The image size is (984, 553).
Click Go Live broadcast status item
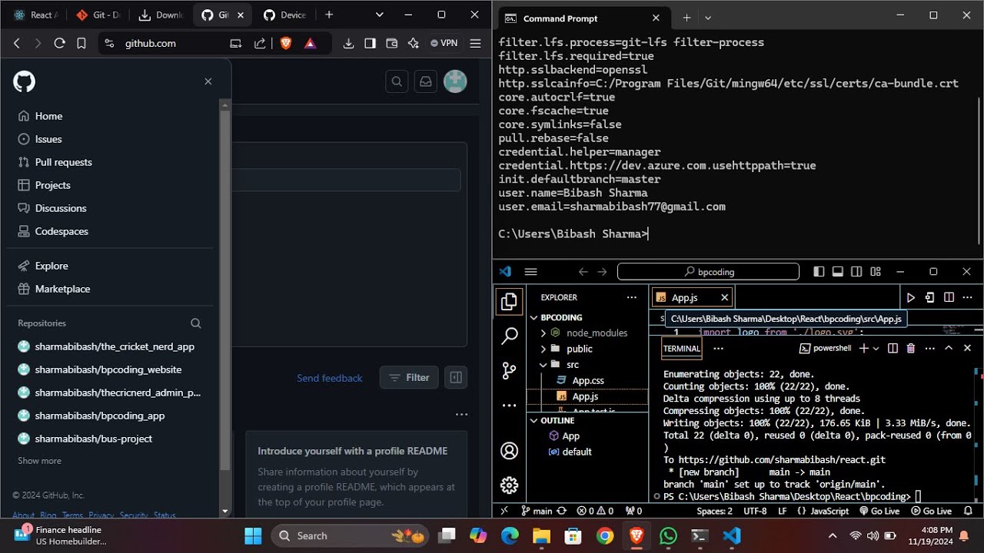(x=879, y=511)
